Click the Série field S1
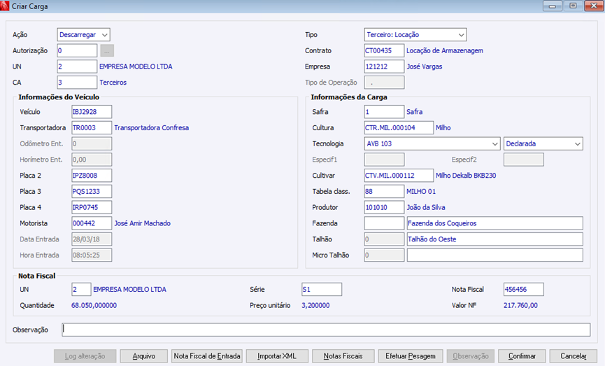 coord(322,289)
